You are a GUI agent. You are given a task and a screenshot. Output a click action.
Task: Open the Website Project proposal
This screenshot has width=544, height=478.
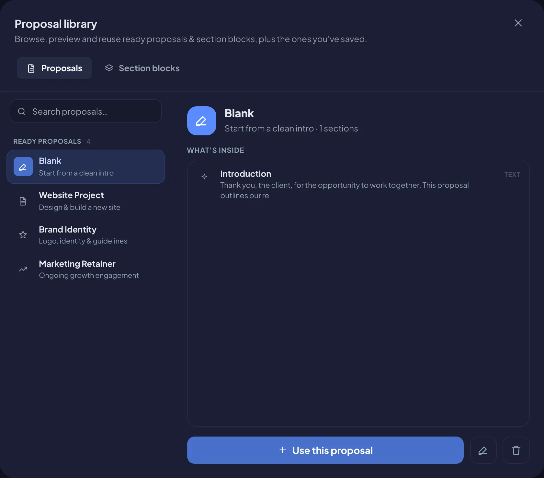point(86,201)
